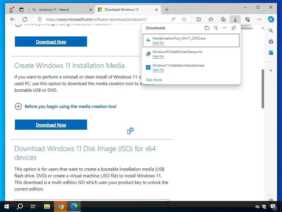Open file WindowsPCHealthCheckSetup.msi
282x212 pixels.
[x=158, y=56]
